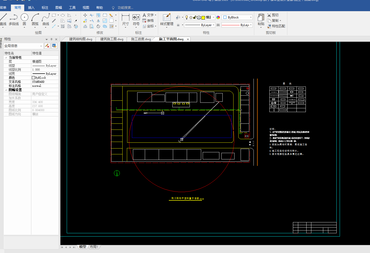The height and width of the screenshot is (253, 370).
Task: Switch to 建筑施工图.dwg document tab
Action: (x=112, y=39)
